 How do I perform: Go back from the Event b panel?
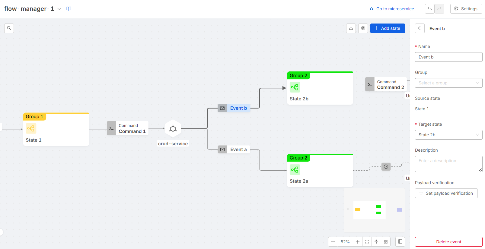tap(420, 28)
